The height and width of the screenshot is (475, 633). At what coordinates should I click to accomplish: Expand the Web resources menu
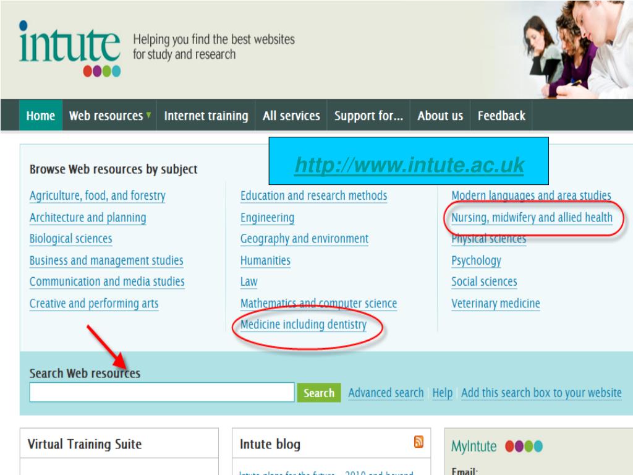pyautogui.click(x=109, y=116)
